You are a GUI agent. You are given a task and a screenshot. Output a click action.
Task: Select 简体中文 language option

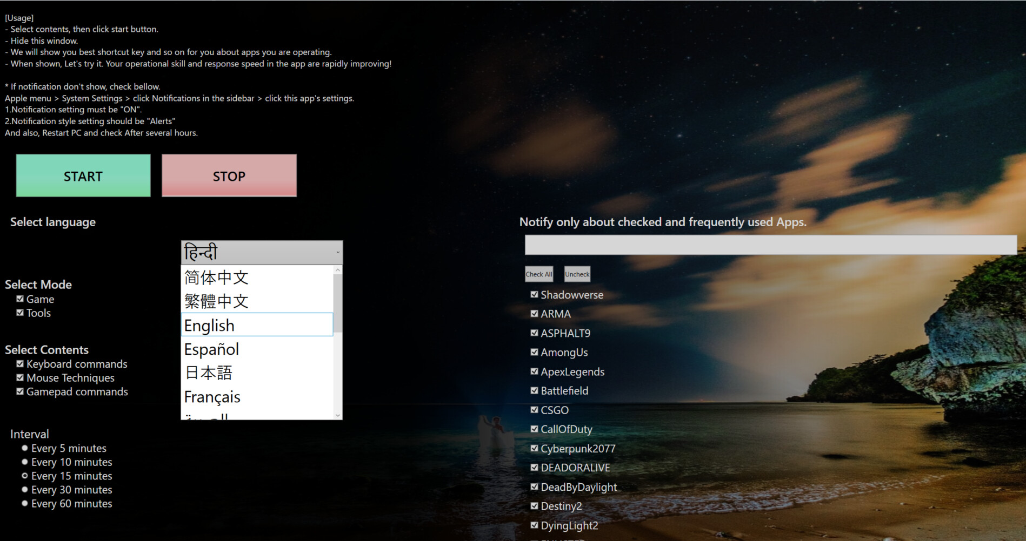click(216, 277)
